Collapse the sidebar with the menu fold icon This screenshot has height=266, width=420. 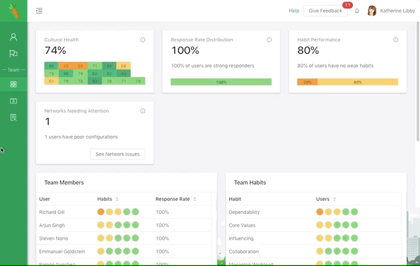click(39, 11)
